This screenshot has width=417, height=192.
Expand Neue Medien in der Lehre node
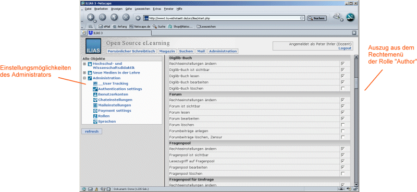(x=84, y=73)
